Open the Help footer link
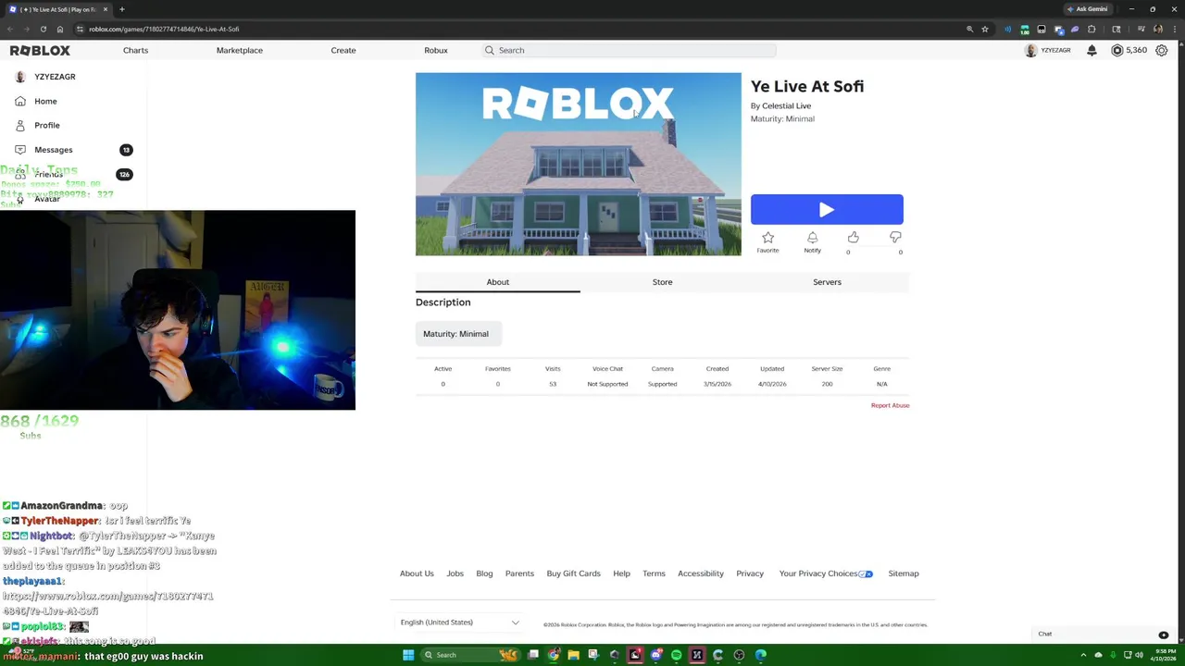The image size is (1185, 666). (x=621, y=573)
